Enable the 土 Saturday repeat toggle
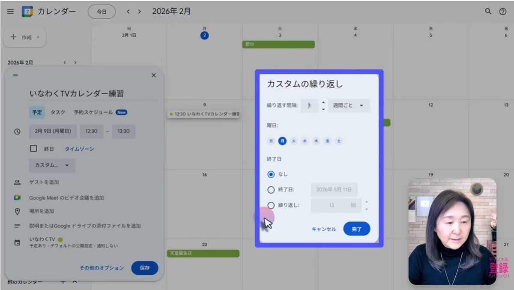Image resolution: width=514 pixels, height=290 pixels. 339,141
